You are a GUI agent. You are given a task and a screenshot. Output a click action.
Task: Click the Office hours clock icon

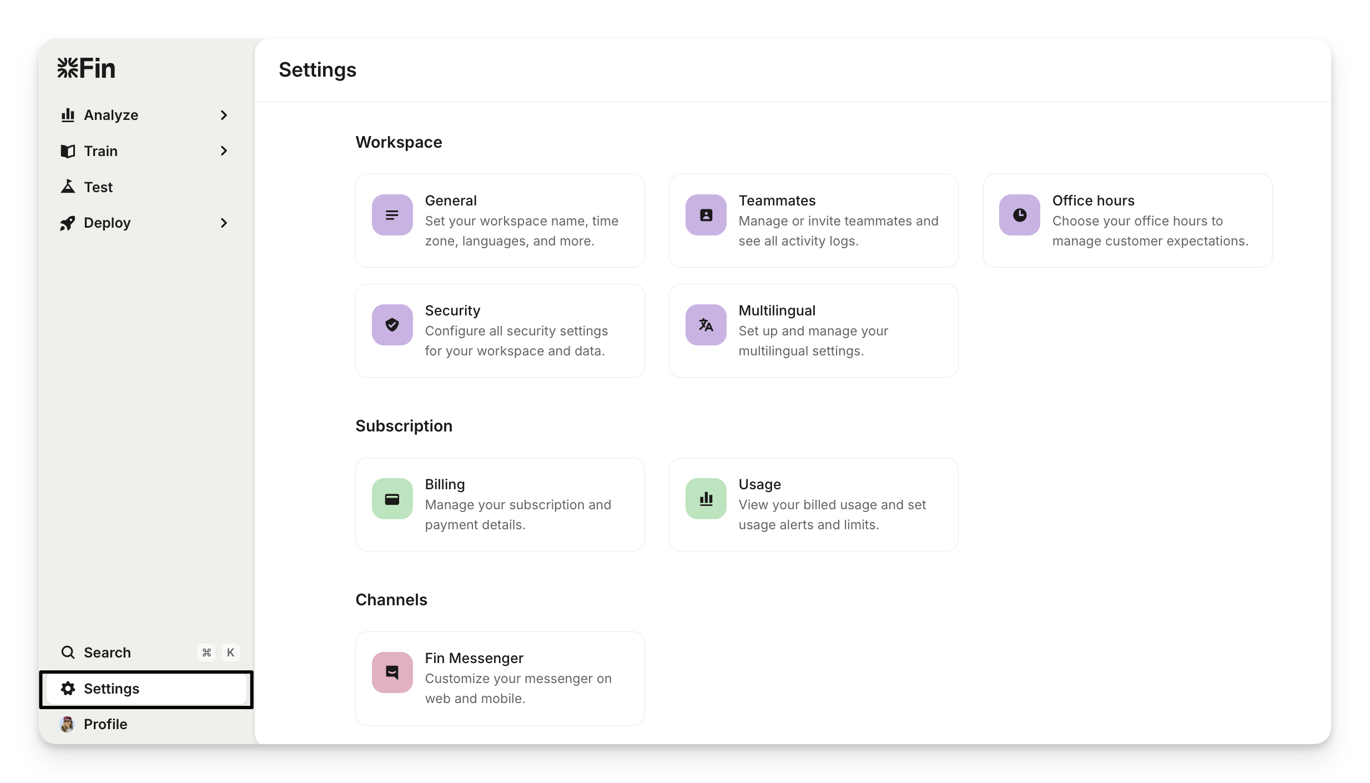pos(1019,215)
